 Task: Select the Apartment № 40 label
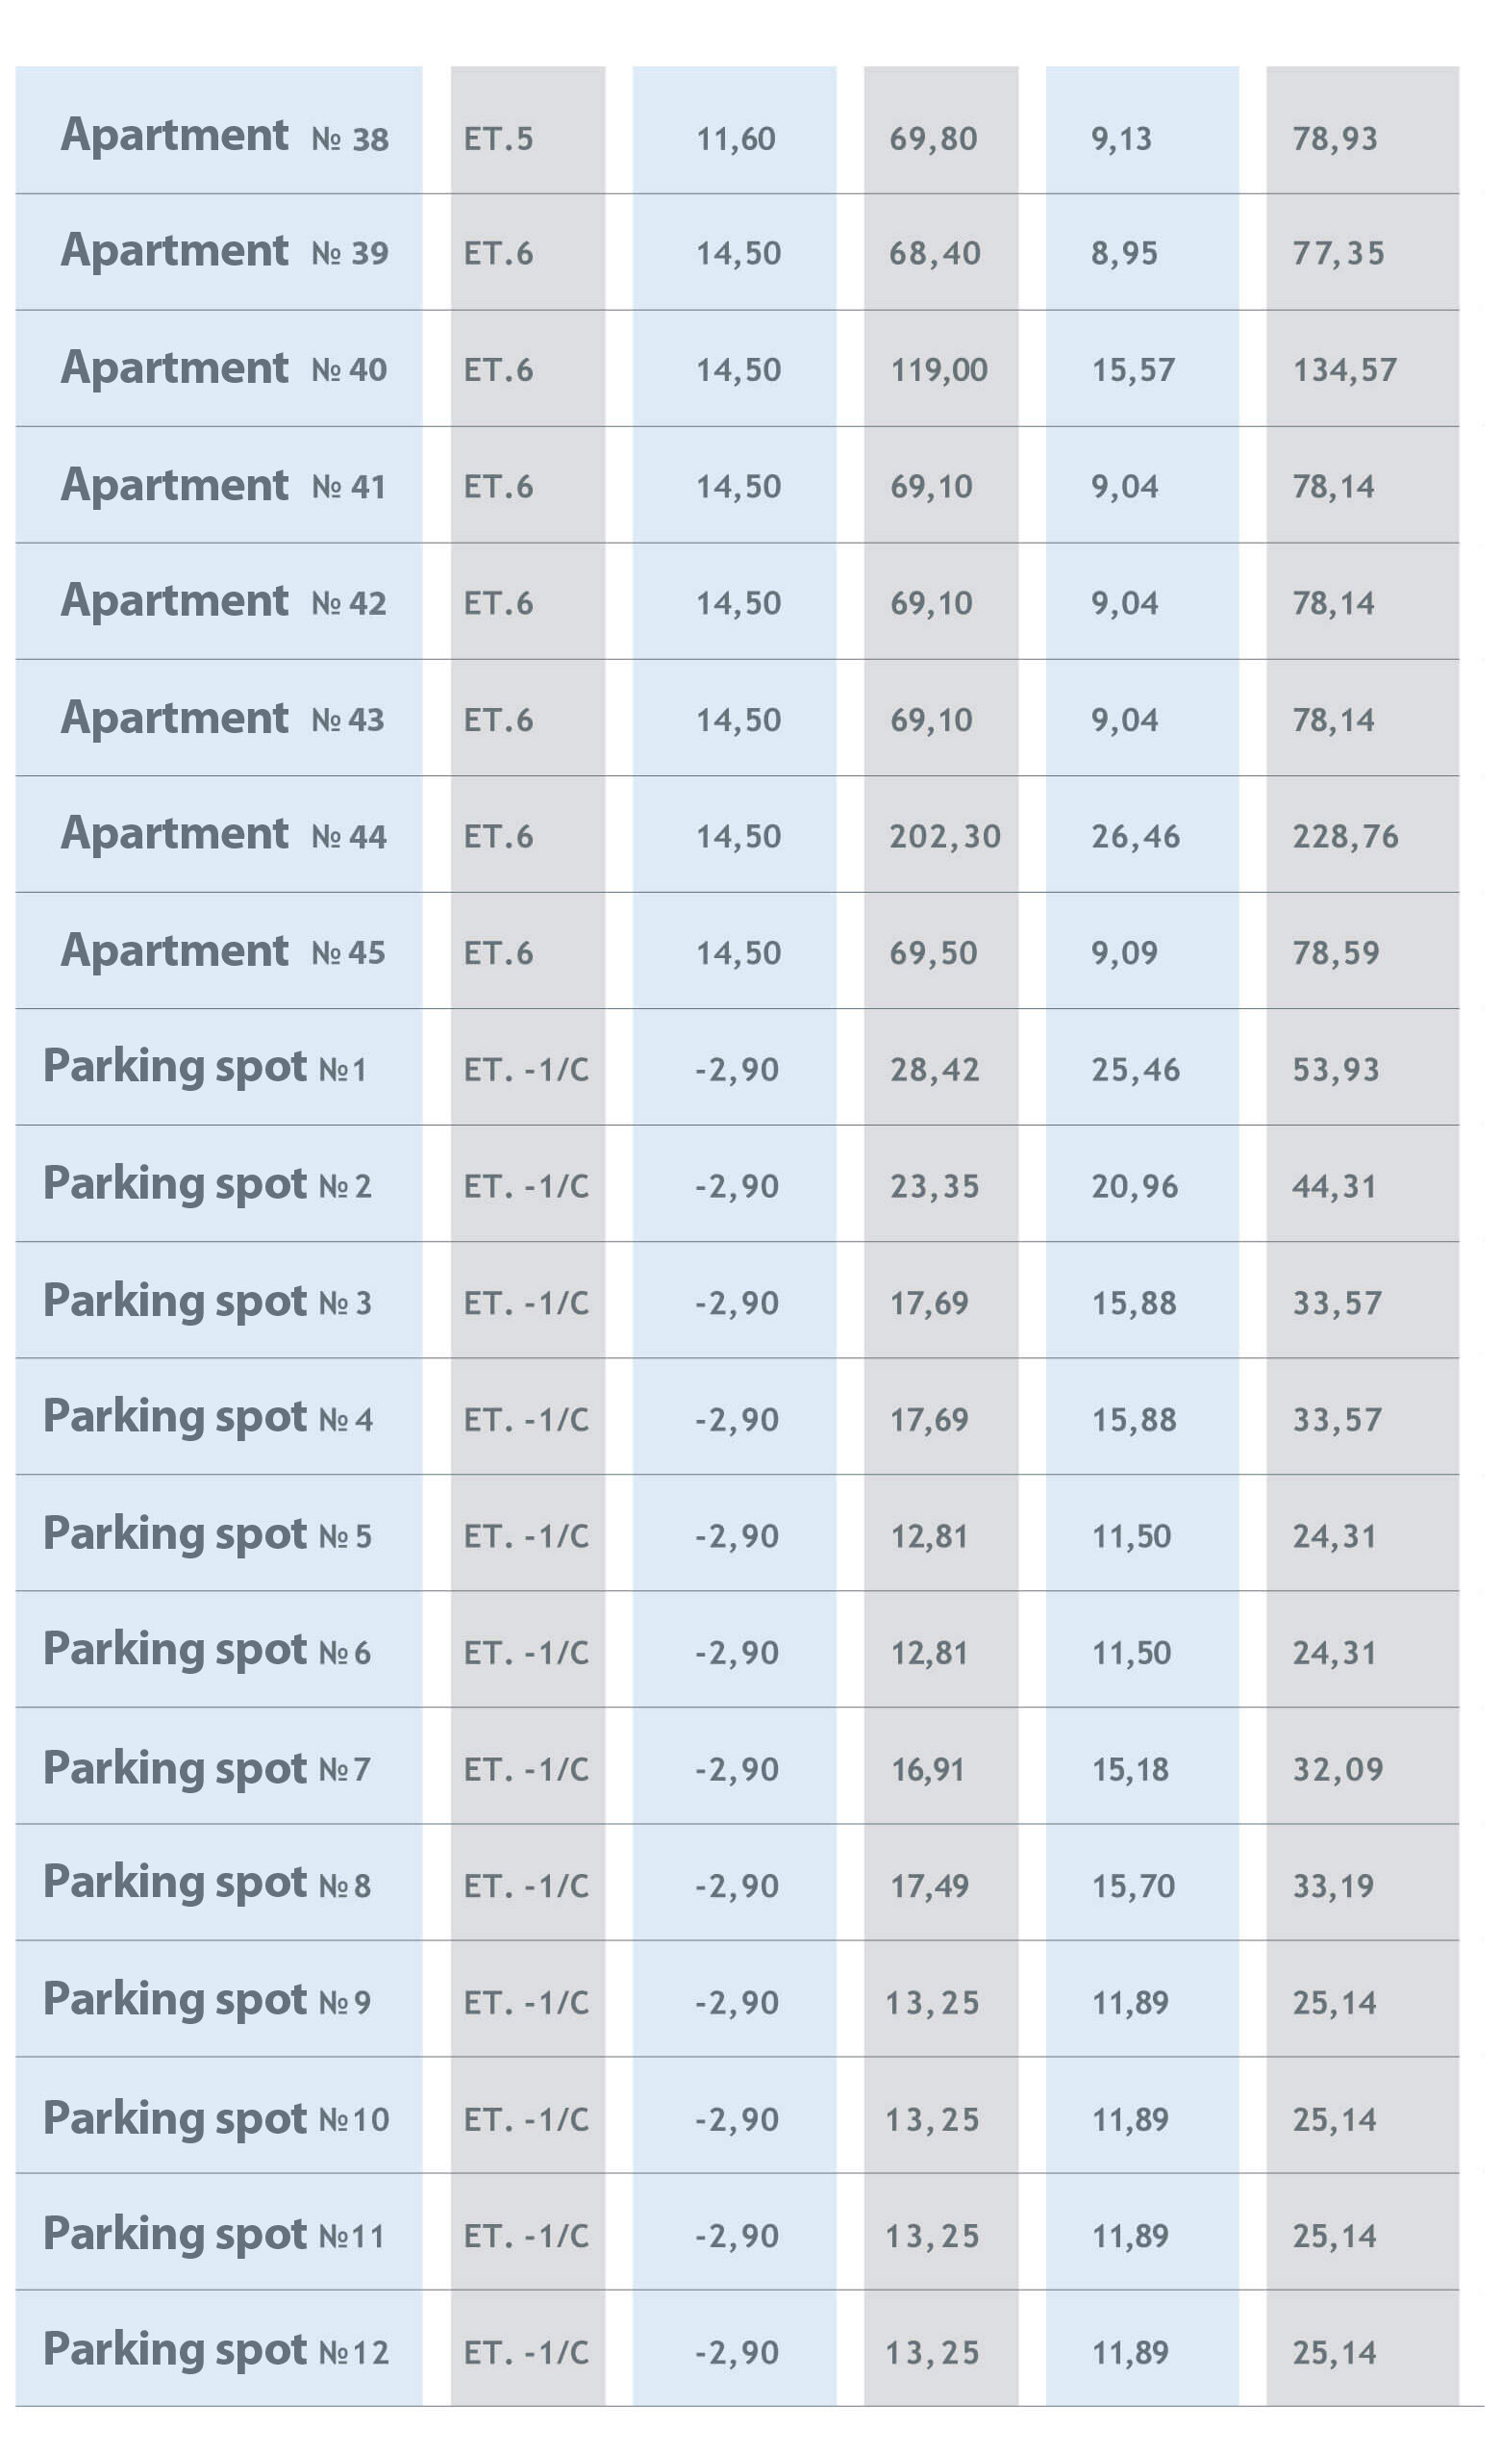pyautogui.click(x=224, y=368)
